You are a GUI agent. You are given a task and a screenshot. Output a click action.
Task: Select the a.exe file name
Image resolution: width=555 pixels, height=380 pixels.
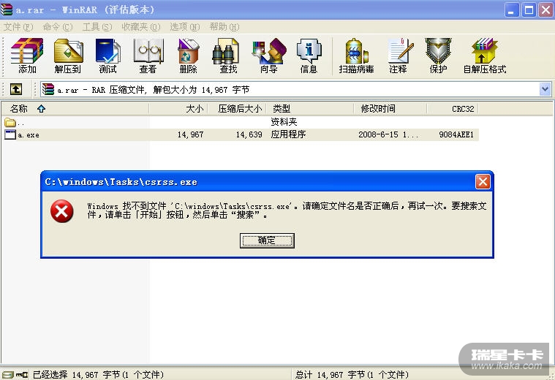(x=29, y=134)
